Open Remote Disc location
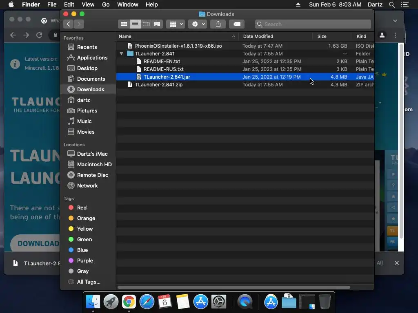 pyautogui.click(x=88, y=175)
